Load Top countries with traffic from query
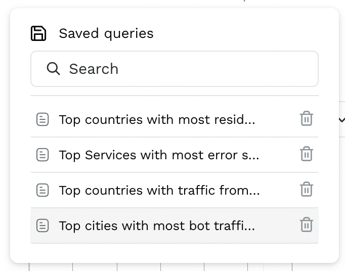 pyautogui.click(x=159, y=190)
